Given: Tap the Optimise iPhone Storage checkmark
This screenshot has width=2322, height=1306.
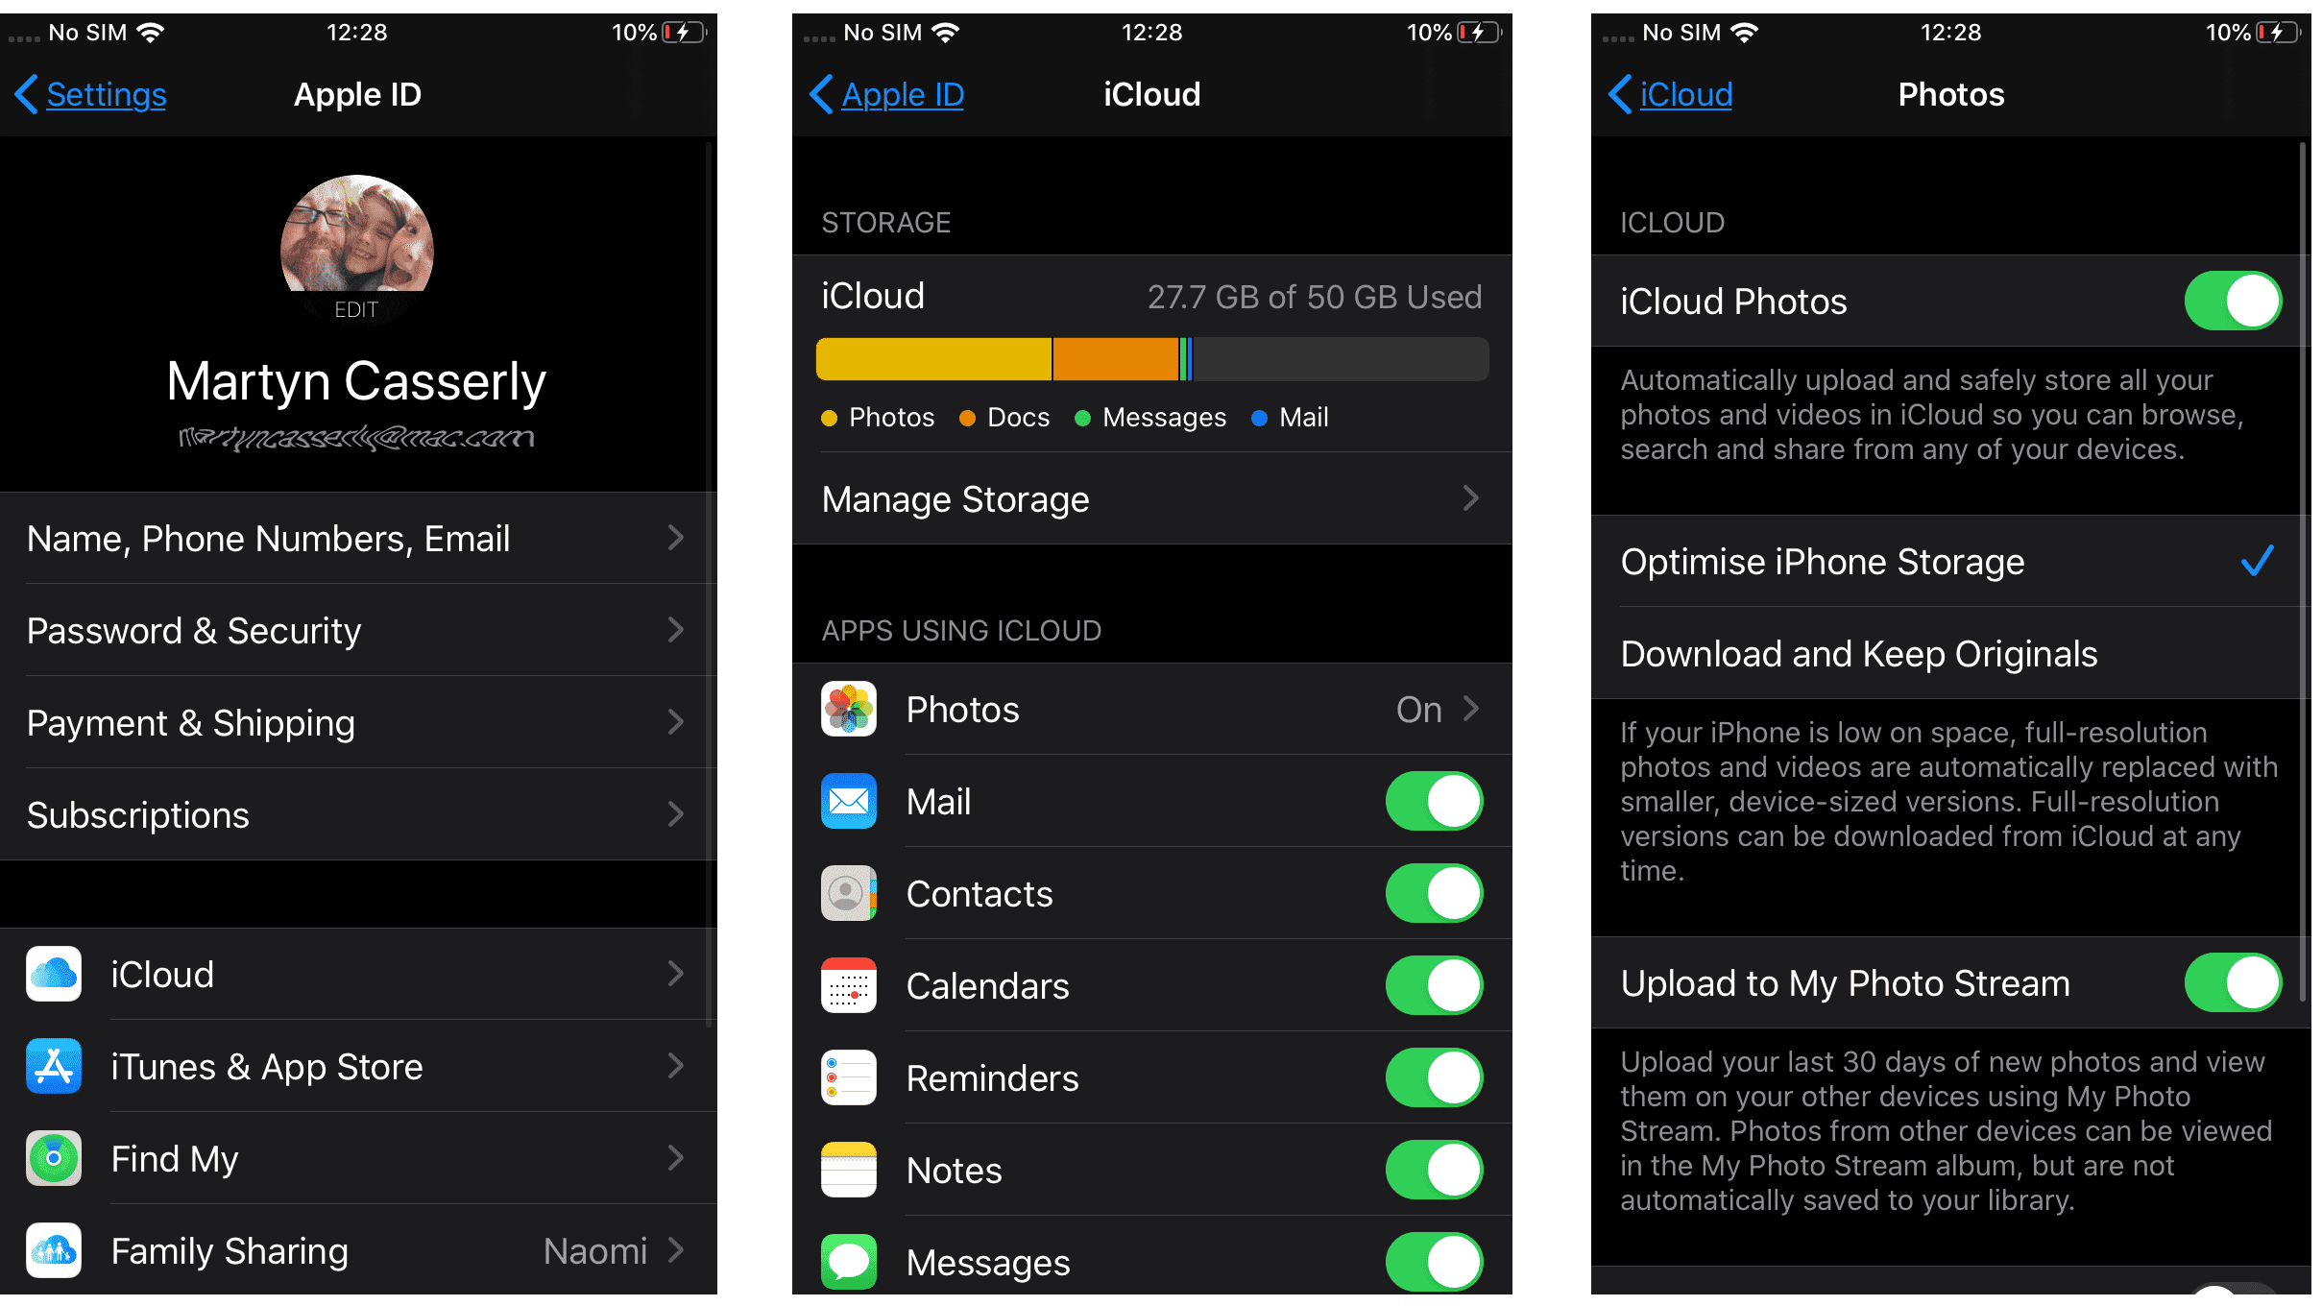Looking at the screenshot, I should (x=2257, y=561).
